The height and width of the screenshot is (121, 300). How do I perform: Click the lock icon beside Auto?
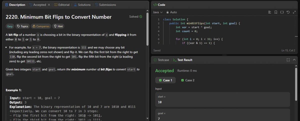tap(167, 12)
